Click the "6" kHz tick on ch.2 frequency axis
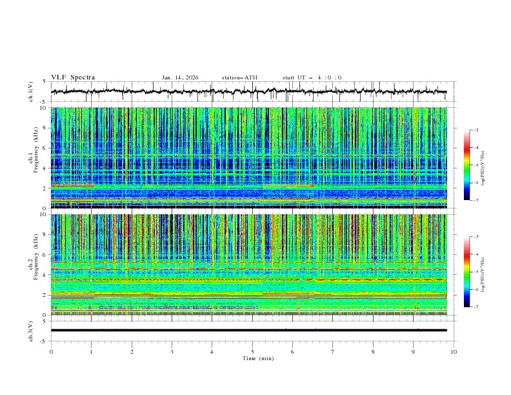 46,255
